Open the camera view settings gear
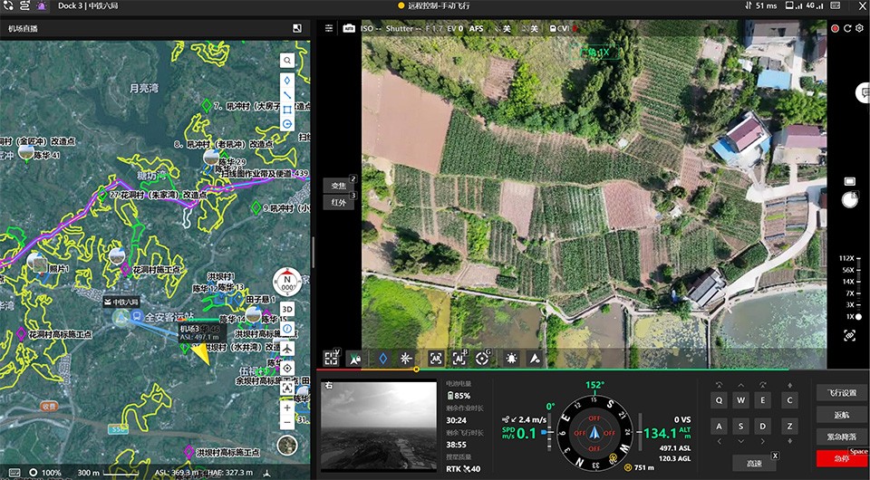Image resolution: width=870 pixels, height=480 pixels. click(x=860, y=28)
